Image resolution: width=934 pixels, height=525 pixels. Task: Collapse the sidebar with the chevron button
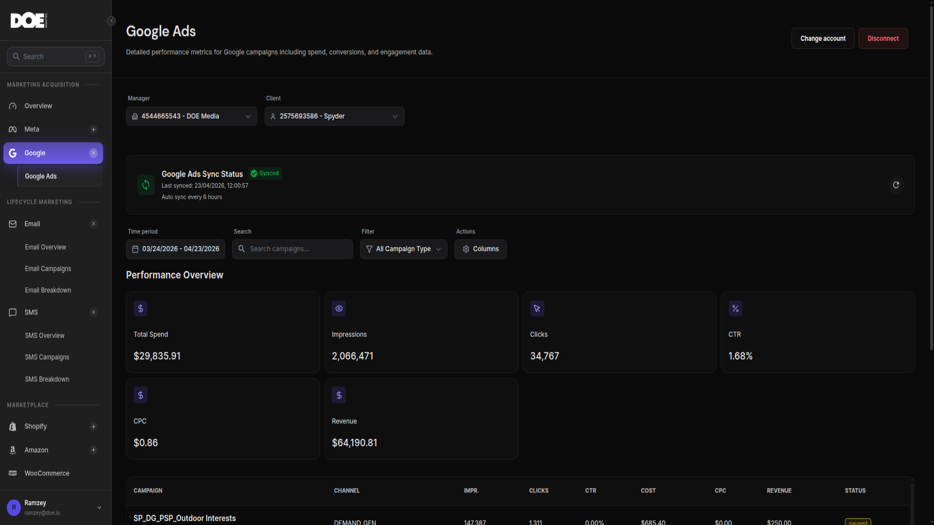coord(111,20)
